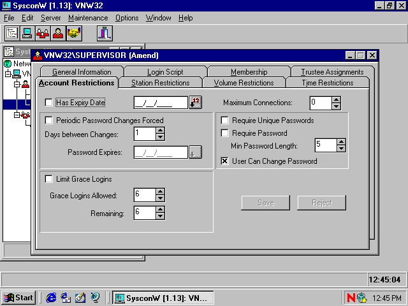Collapse the users tree node
Viewport: 408px width, 306px height.
(x=17, y=84)
